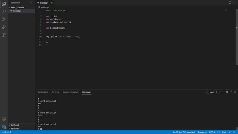Open the new terminal launch profile dropdown
Viewport: 238px width, 134px height.
[219, 92]
